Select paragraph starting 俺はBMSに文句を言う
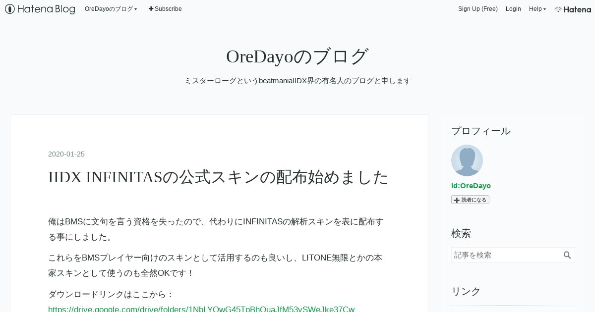The width and height of the screenshot is (595, 312). (x=216, y=229)
